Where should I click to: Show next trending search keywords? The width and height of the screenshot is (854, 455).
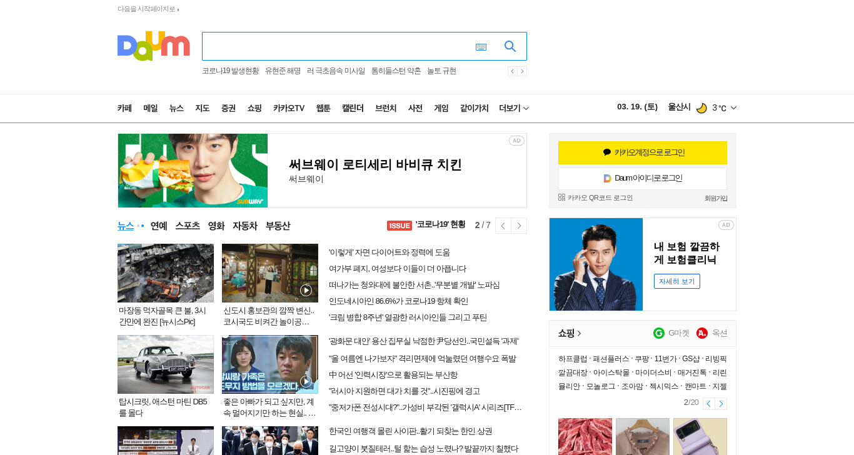(522, 71)
